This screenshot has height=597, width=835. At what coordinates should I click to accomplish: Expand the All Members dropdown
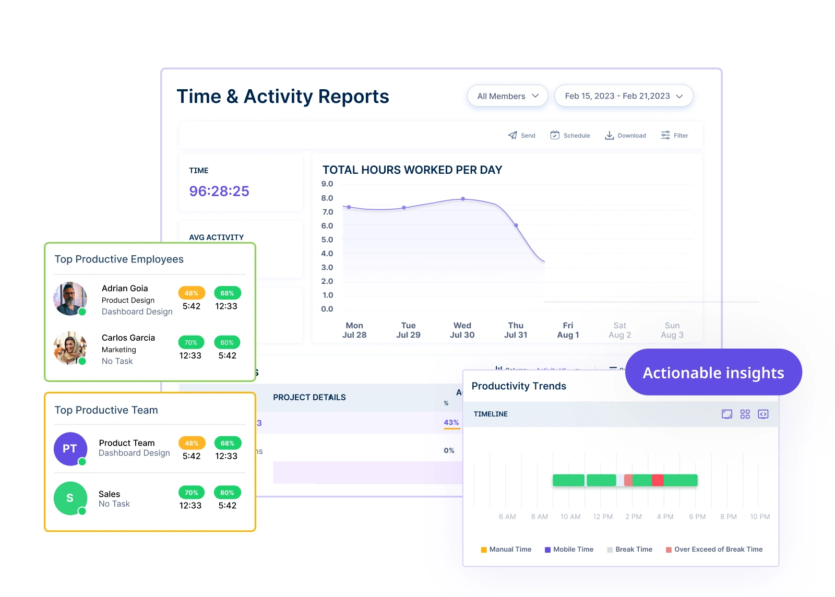(507, 96)
